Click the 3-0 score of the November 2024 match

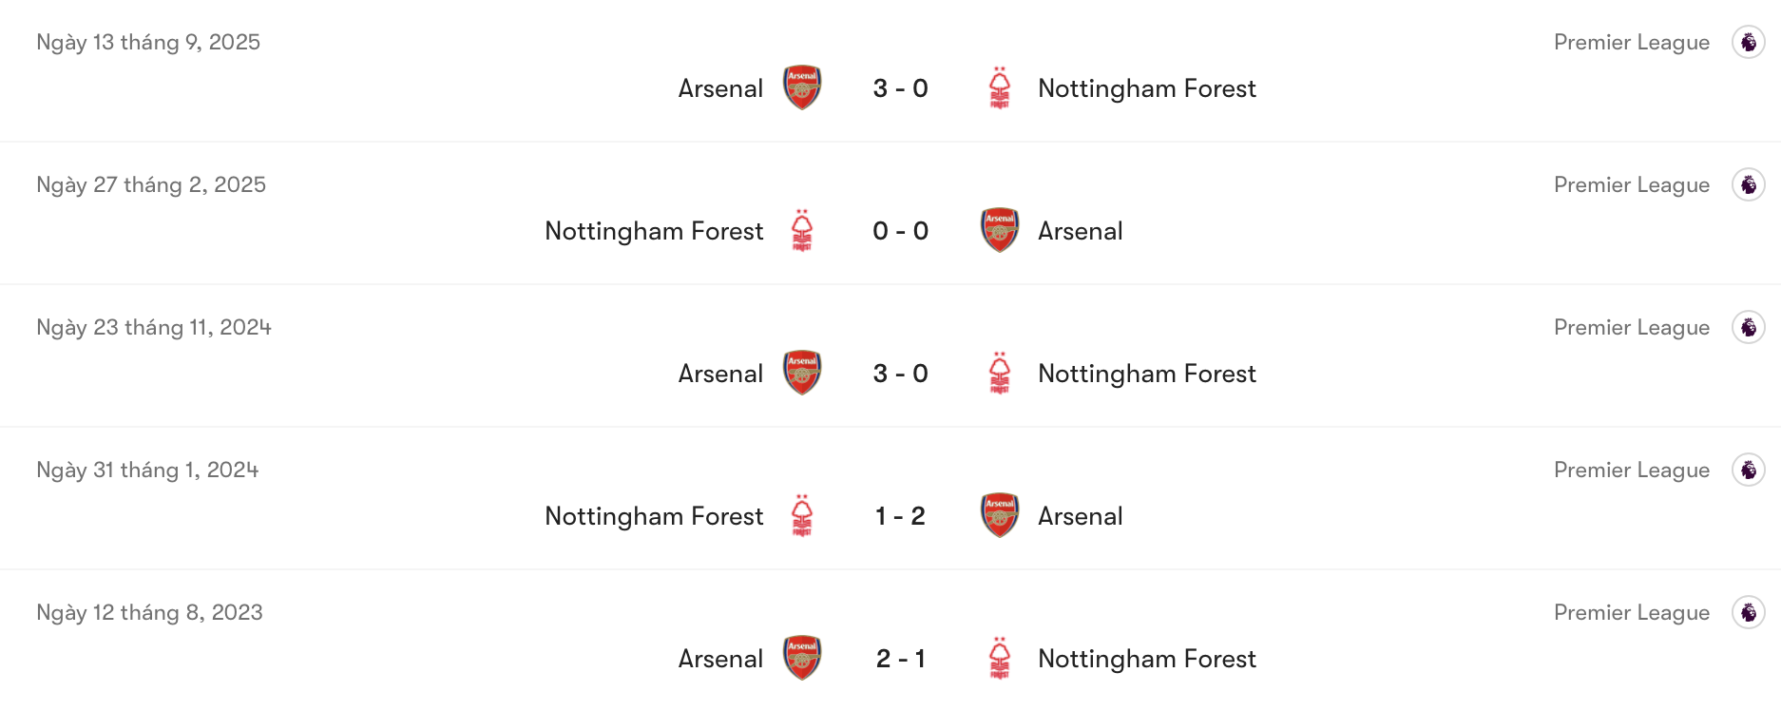point(900,373)
